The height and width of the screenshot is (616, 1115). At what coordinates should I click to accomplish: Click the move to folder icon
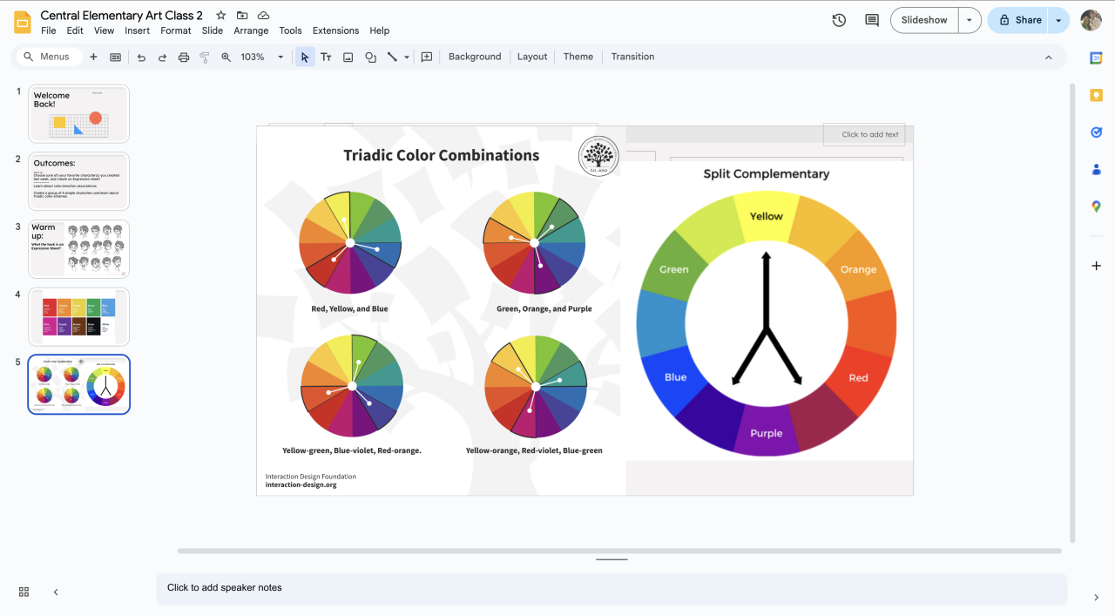[242, 16]
